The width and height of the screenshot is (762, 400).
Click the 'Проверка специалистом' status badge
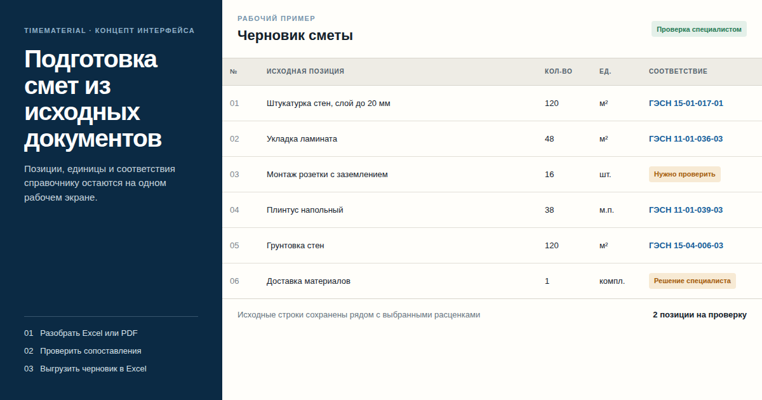[x=699, y=29]
